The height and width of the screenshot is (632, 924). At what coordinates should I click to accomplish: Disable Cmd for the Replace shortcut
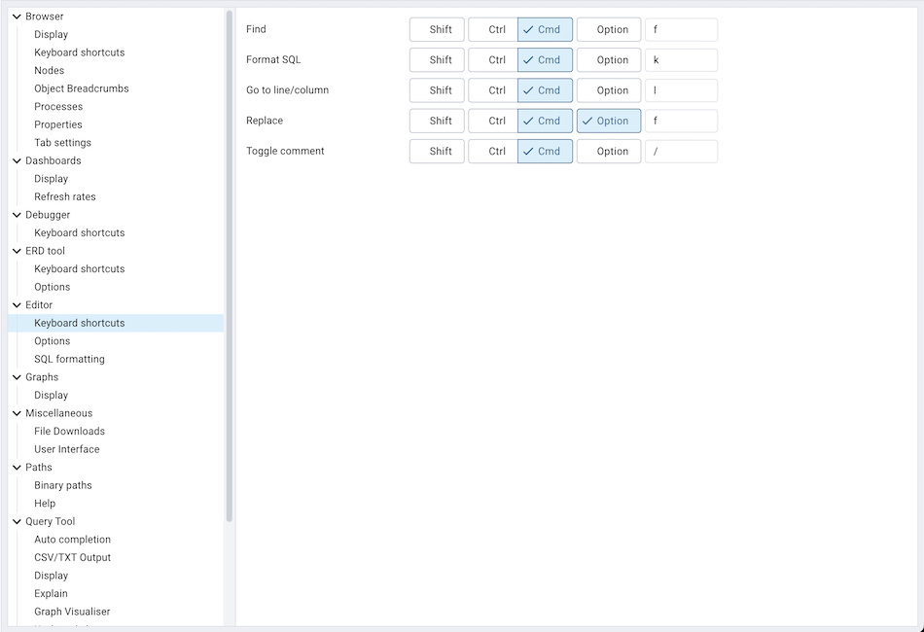tap(544, 121)
